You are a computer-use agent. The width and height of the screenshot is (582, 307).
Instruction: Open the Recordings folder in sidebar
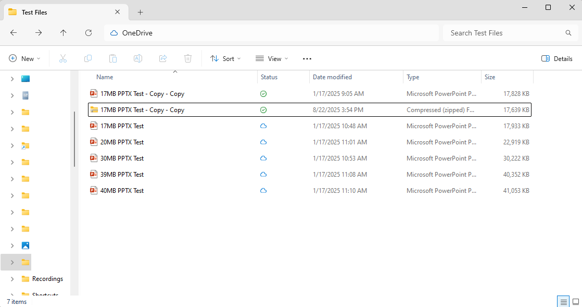click(47, 279)
